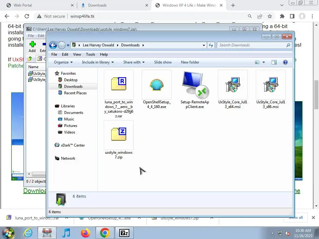Switch to the Downloads browser tab
The image size is (319, 239).
[x=97, y=5]
